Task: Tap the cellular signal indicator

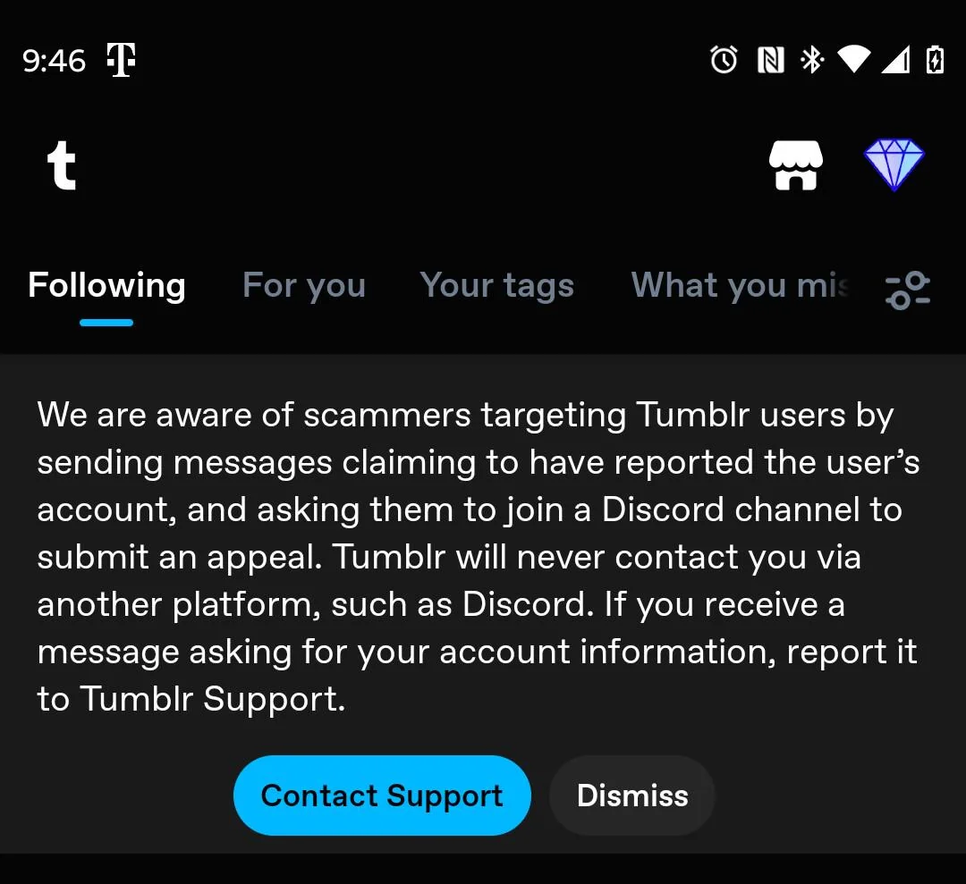Action: [x=894, y=60]
